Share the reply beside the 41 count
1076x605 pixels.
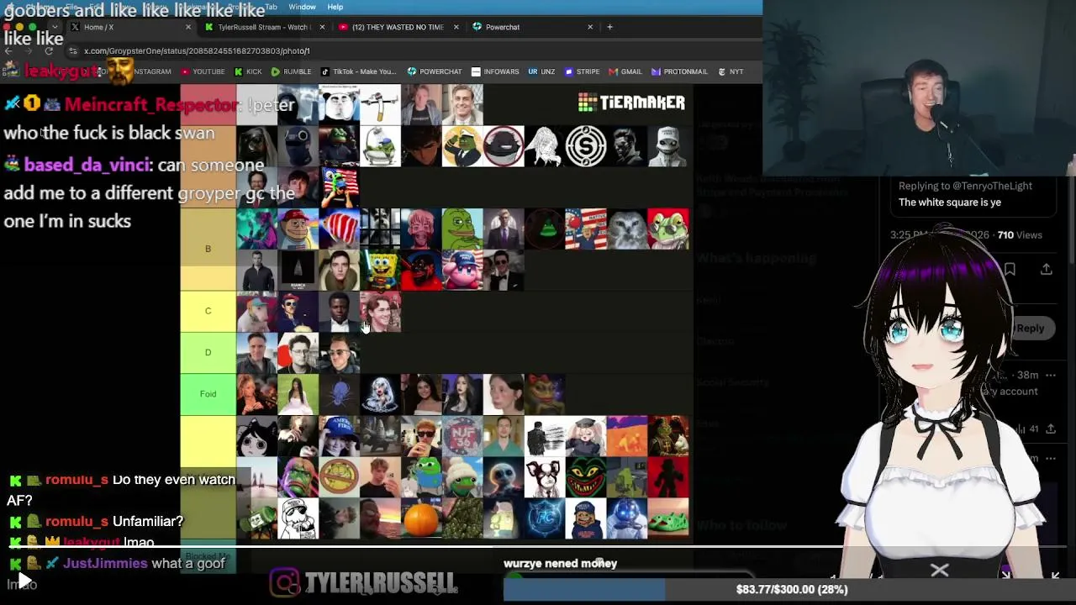1051,429
